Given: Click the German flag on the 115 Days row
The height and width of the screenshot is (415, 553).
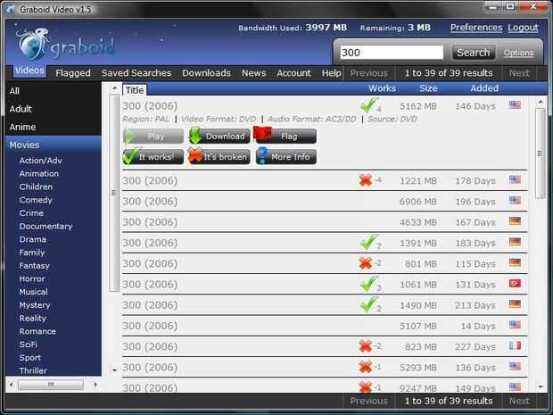Looking at the screenshot, I should tap(515, 262).
